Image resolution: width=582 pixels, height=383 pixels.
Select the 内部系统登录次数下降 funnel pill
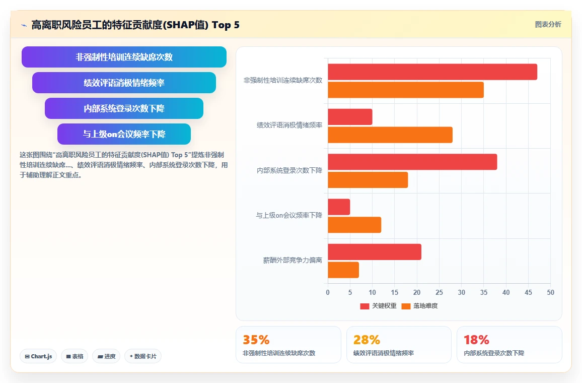[x=124, y=108]
